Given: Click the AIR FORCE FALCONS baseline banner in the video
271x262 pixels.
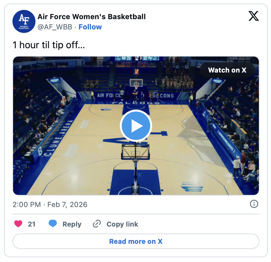Looking at the screenshot, I should (x=136, y=95).
